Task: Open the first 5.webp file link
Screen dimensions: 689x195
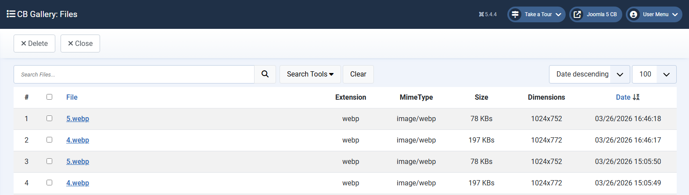Action: tap(78, 118)
